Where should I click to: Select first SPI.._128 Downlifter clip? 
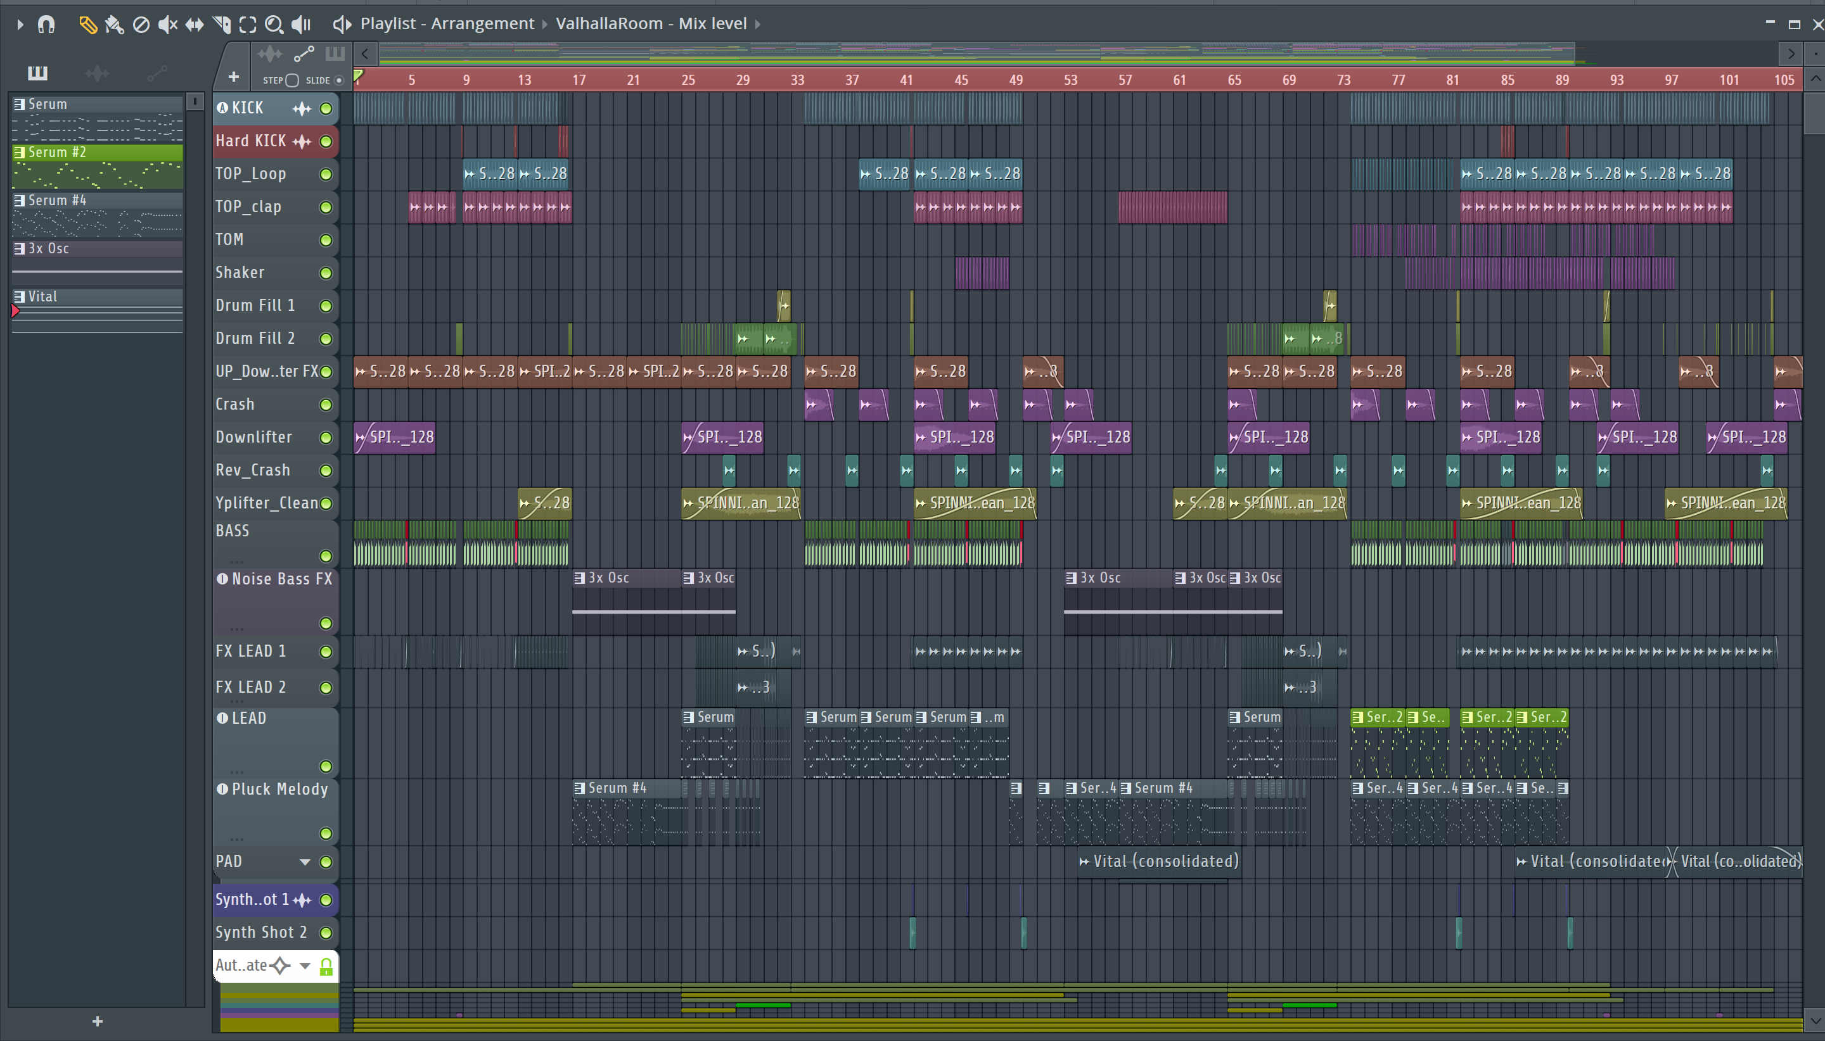[394, 438]
